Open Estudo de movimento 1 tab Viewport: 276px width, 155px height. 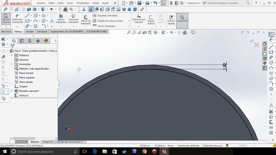[70, 142]
